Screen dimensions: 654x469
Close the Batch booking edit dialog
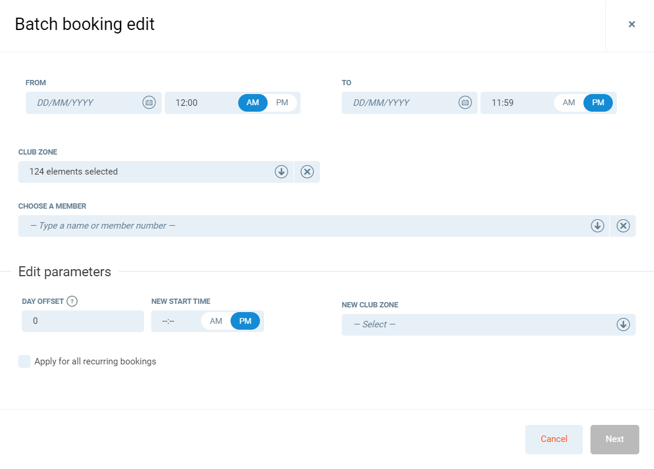point(632,24)
